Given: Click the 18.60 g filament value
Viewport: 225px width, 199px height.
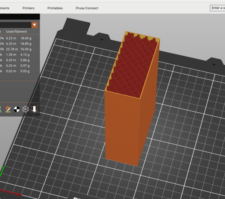Looking at the screenshot, I should (x=26, y=38).
